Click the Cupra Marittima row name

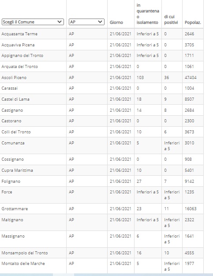[17, 170]
